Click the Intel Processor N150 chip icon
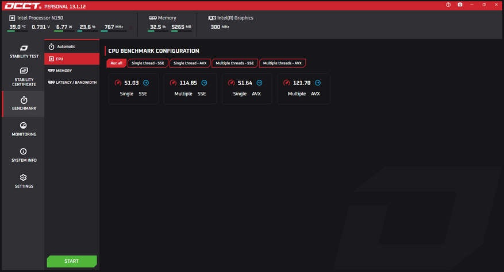 click(12, 18)
